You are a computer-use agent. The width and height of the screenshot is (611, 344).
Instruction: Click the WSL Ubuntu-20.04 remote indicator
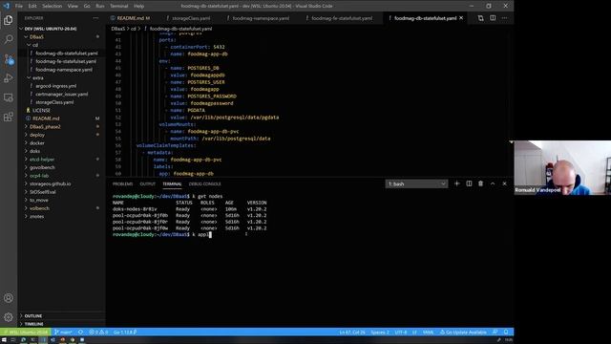26,333
